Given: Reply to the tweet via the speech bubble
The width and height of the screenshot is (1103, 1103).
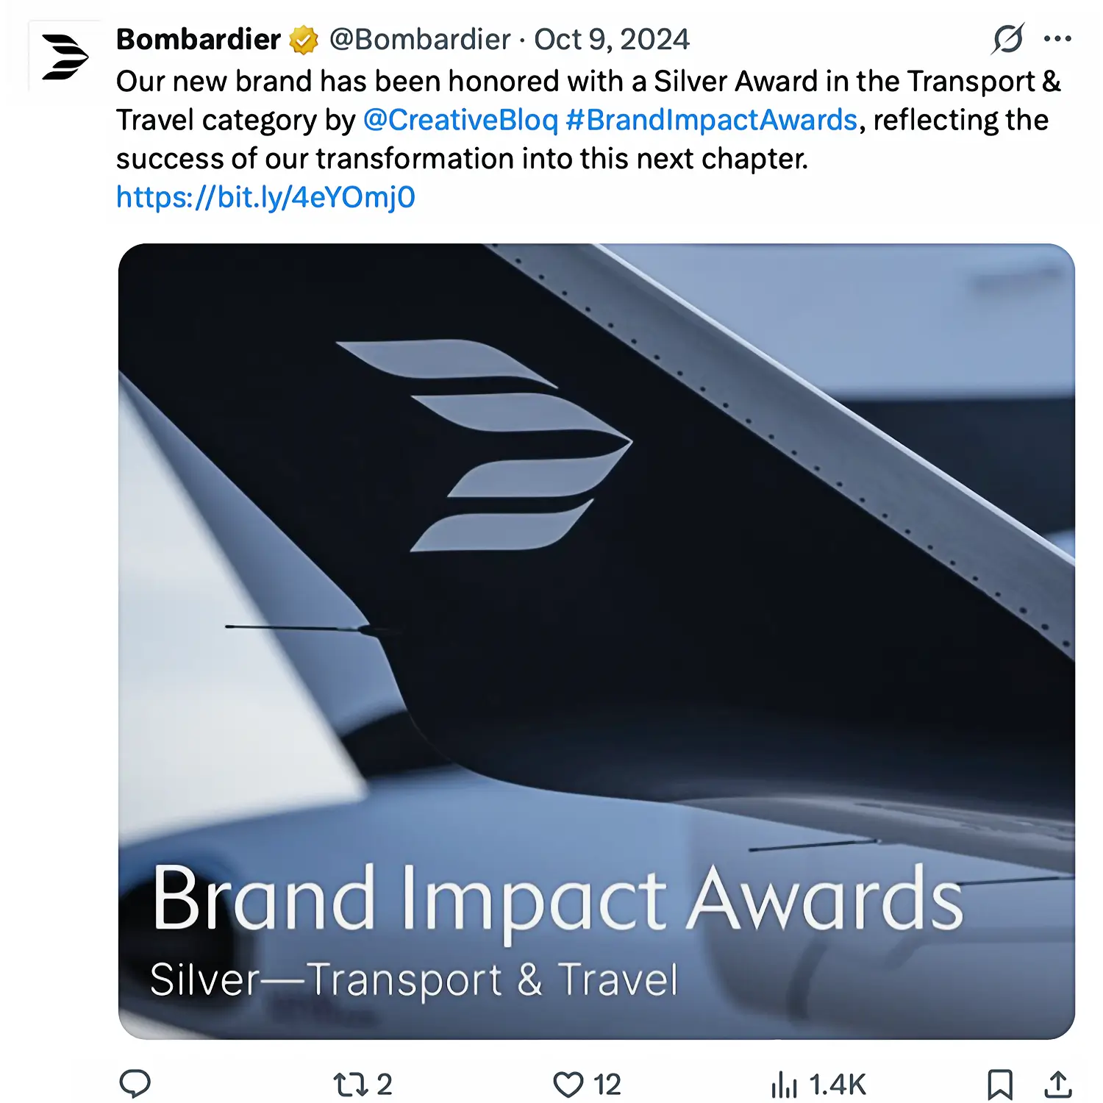Looking at the screenshot, I should pos(135,1084).
